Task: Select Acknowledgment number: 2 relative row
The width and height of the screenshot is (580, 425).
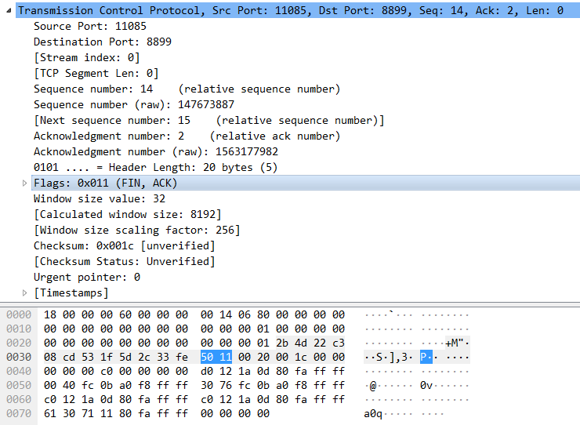Action: (x=187, y=136)
